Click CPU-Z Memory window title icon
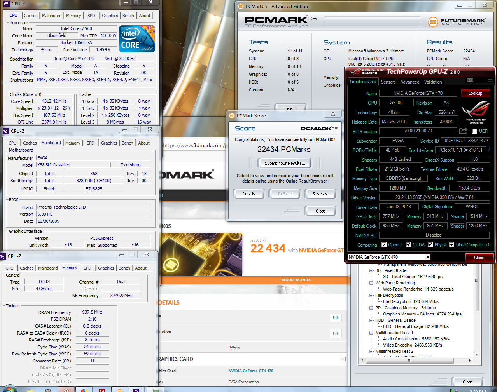Screen dimensions: 497x392 [x=3, y=256]
